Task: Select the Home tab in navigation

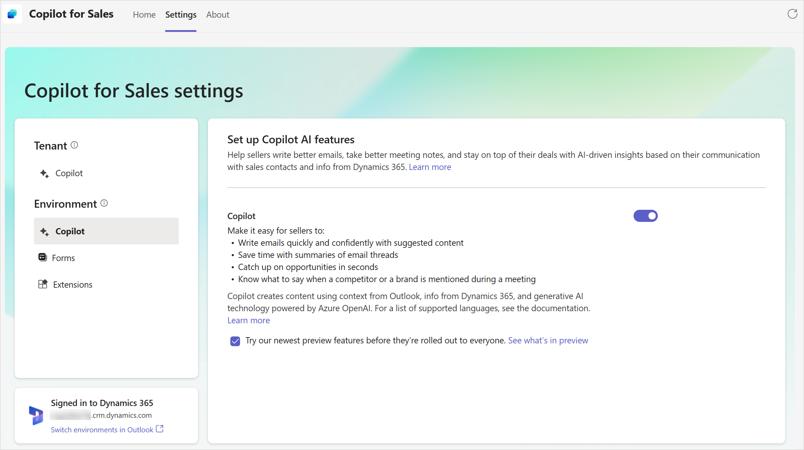Action: (144, 15)
